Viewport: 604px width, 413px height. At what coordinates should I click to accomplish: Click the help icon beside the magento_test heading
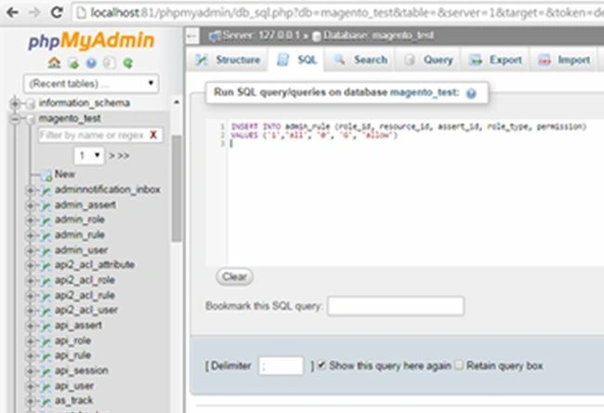coord(471,93)
